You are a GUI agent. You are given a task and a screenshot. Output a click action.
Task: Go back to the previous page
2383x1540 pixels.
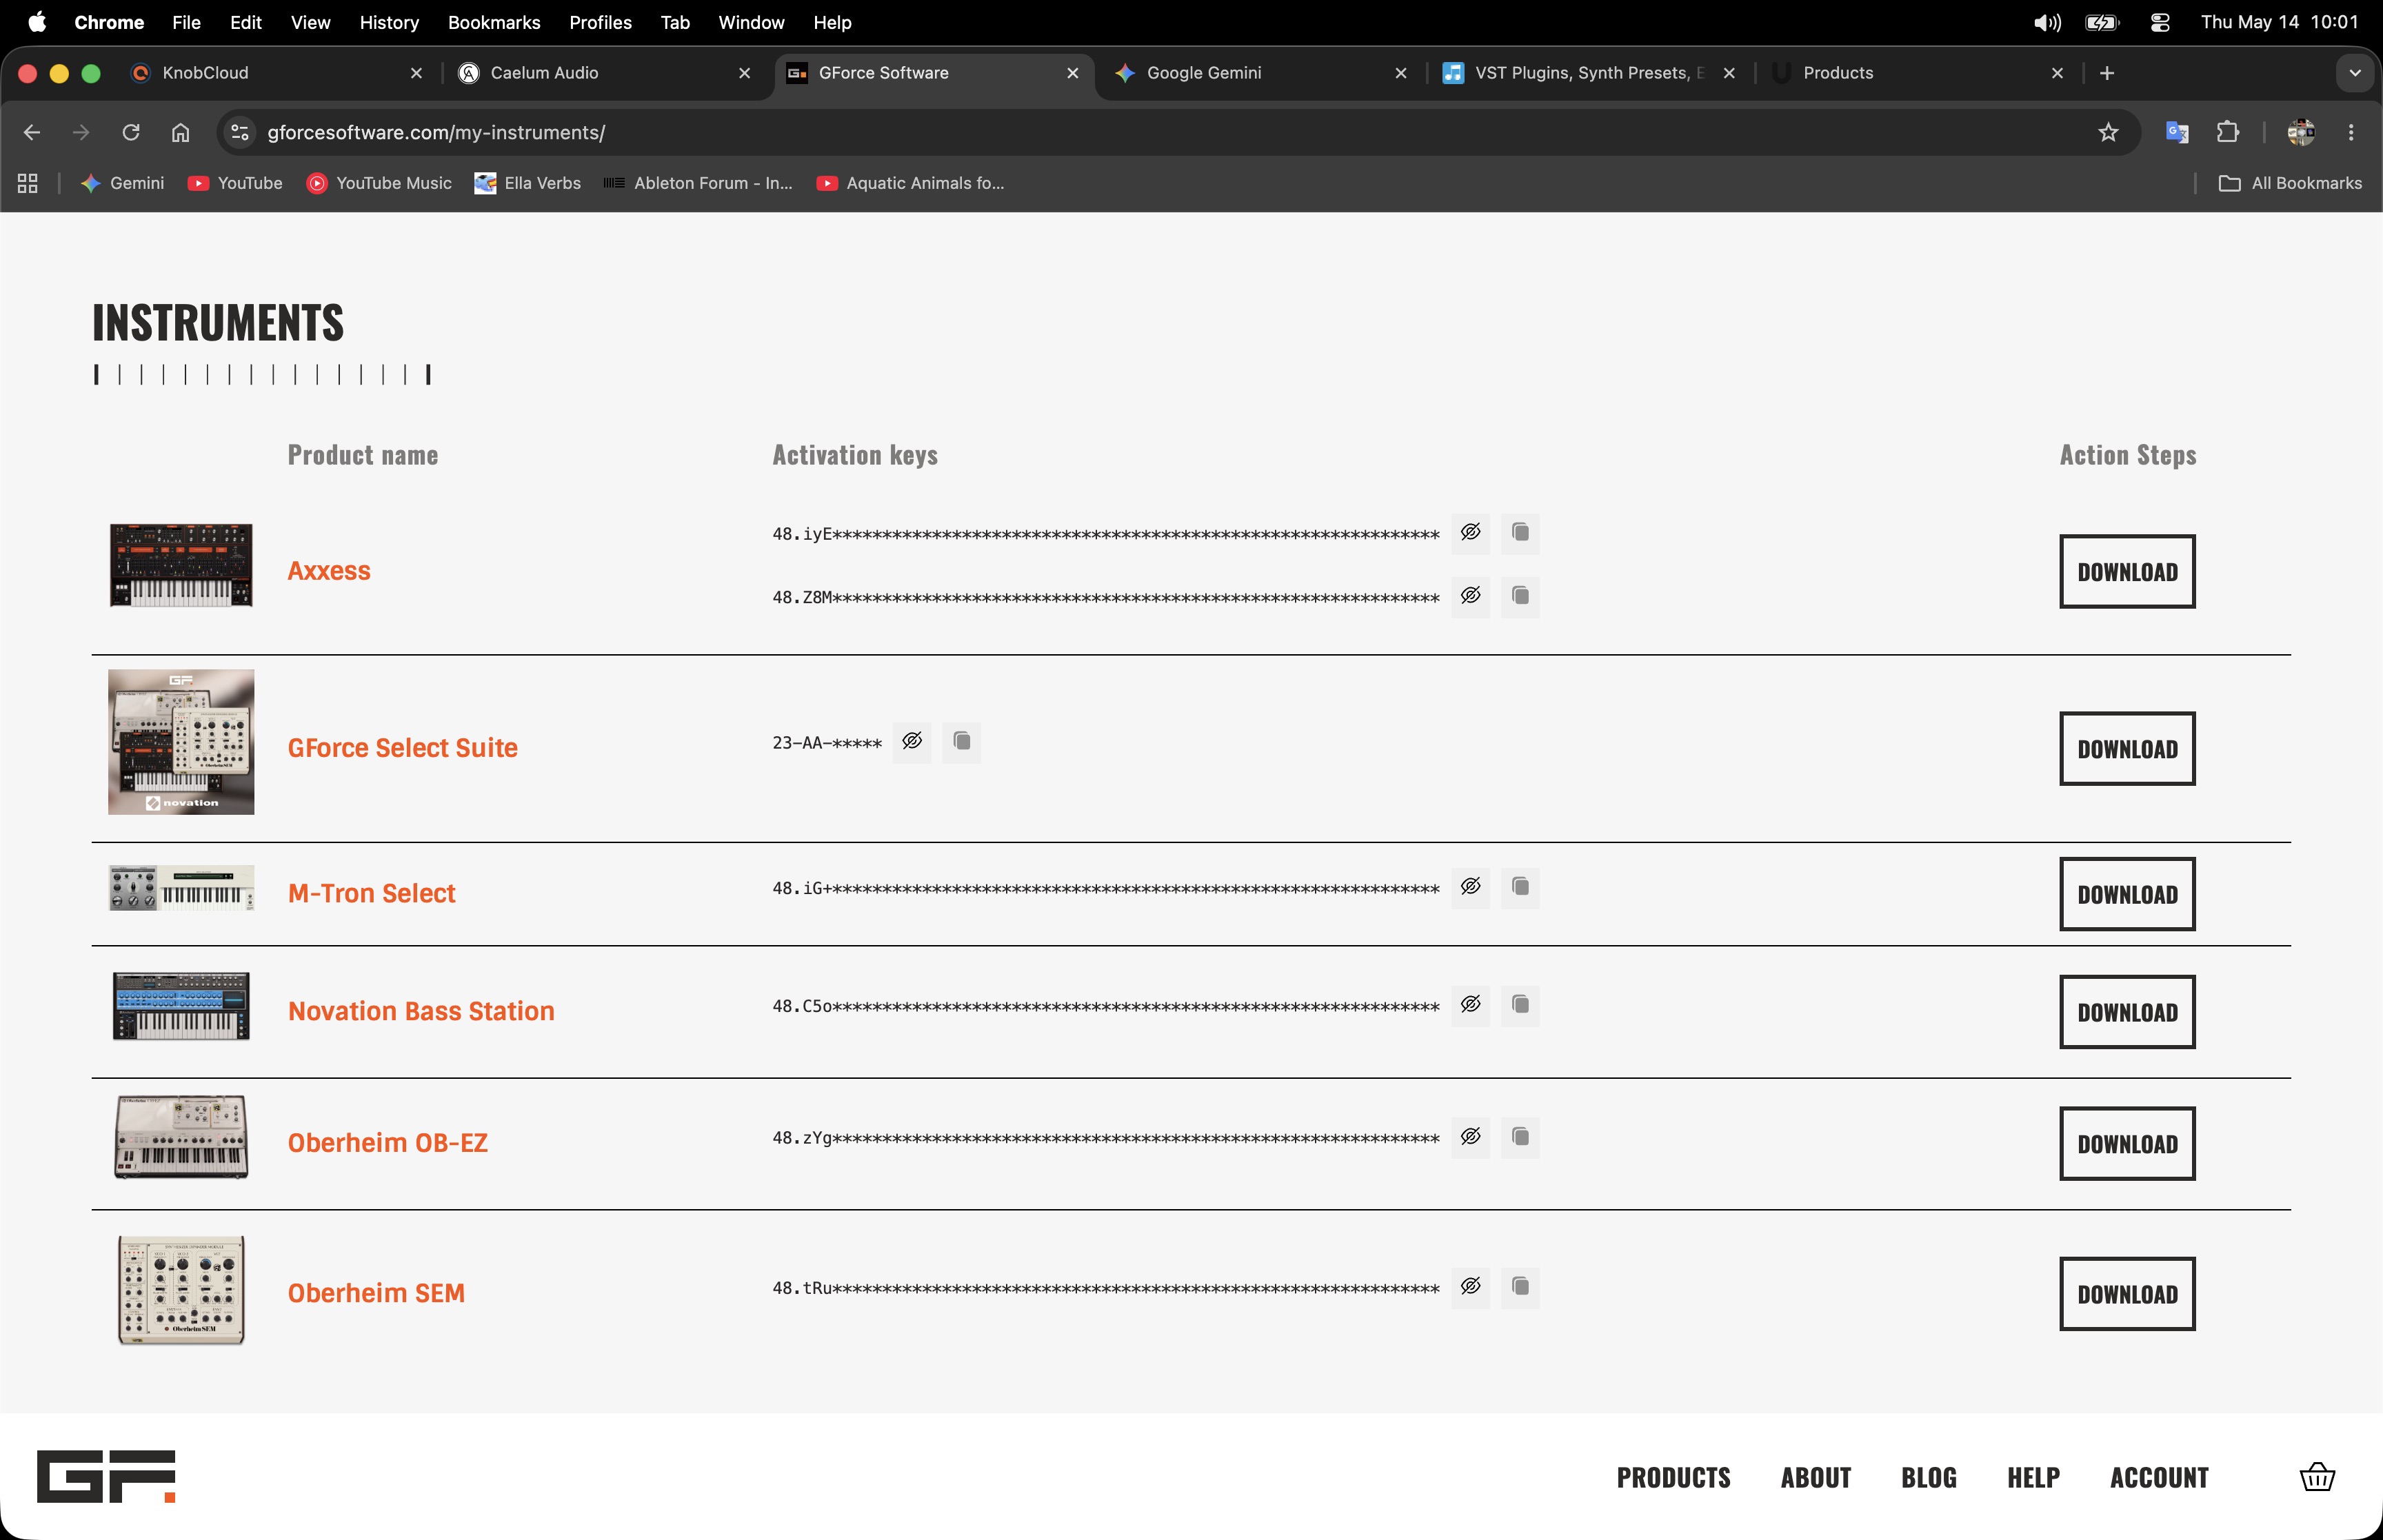tap(32, 132)
